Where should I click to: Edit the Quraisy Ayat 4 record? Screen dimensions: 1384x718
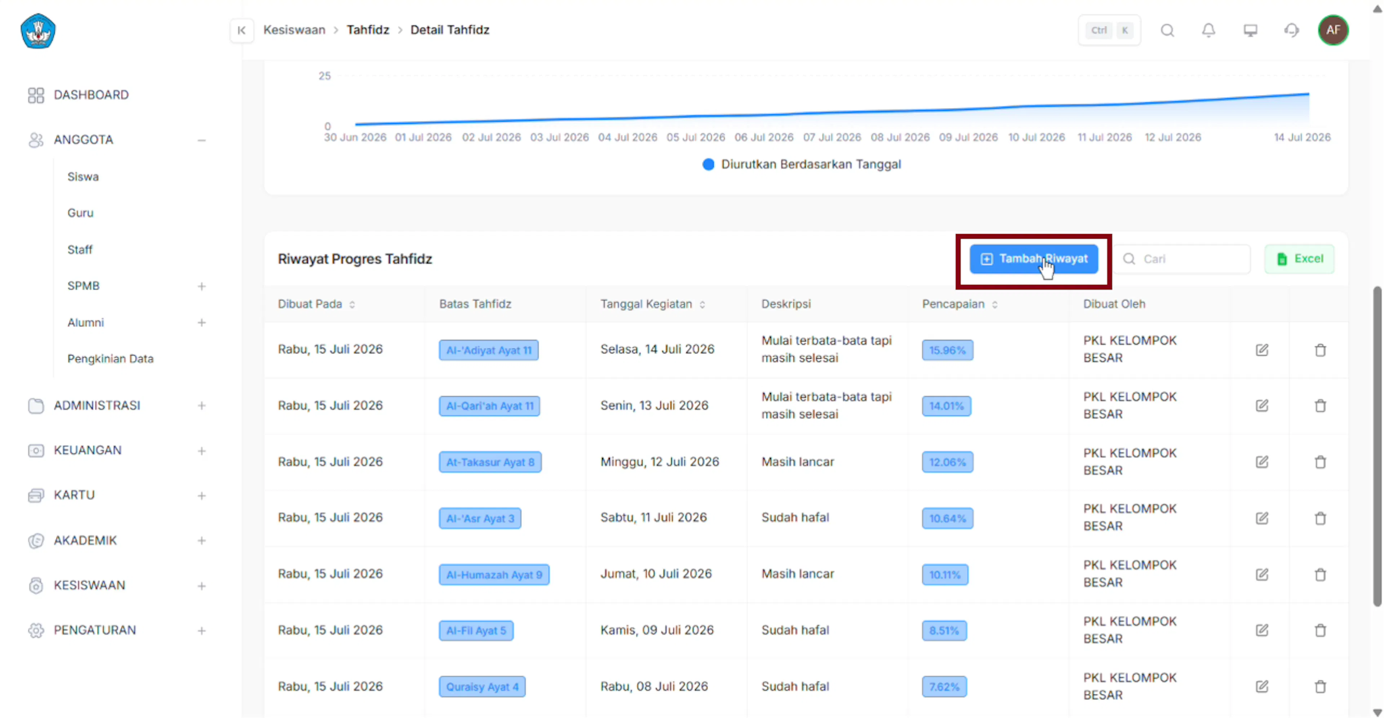tap(1262, 686)
